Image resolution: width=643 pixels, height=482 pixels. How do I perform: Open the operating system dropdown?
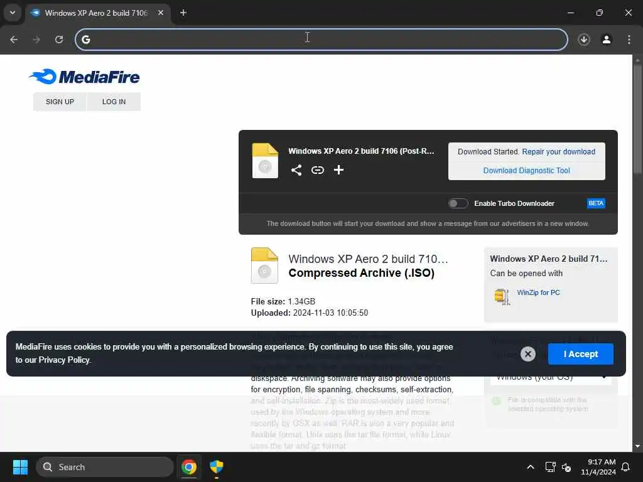coord(550,377)
